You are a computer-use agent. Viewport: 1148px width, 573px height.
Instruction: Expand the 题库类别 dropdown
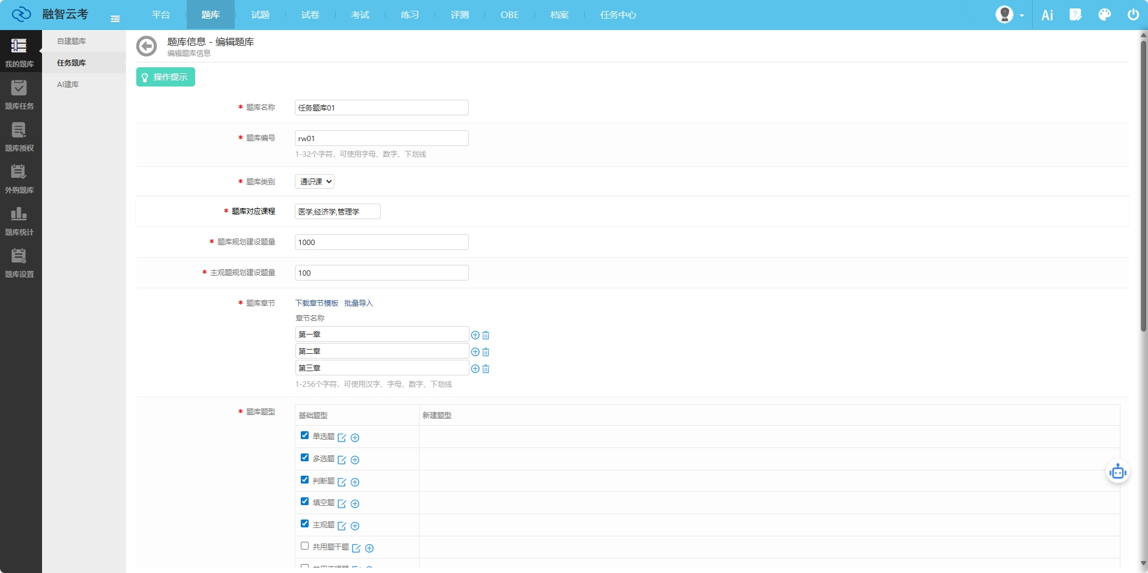click(x=315, y=181)
